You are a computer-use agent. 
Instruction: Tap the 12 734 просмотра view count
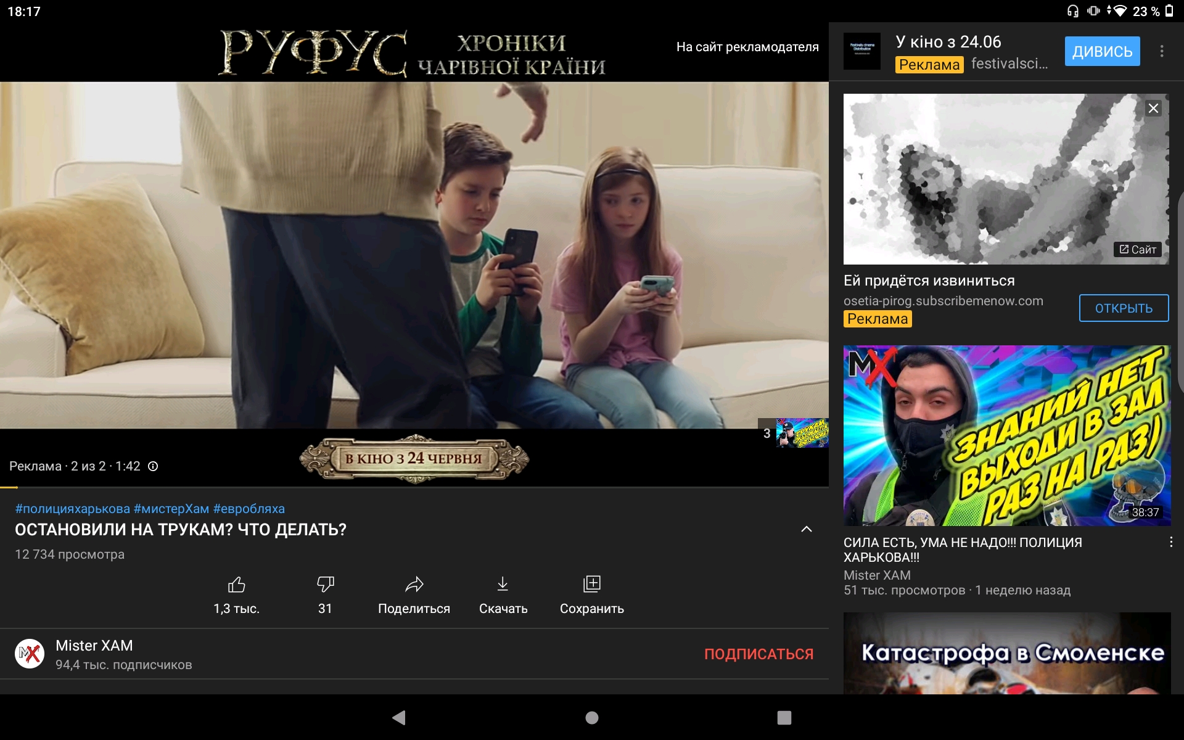(70, 554)
